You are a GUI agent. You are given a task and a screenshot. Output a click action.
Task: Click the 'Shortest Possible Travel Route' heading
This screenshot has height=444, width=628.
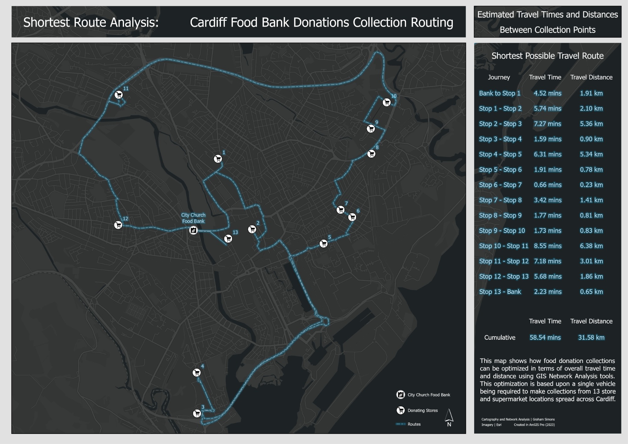pyautogui.click(x=547, y=56)
